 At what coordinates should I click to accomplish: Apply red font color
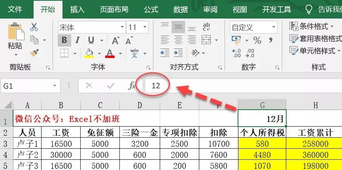click(110, 53)
